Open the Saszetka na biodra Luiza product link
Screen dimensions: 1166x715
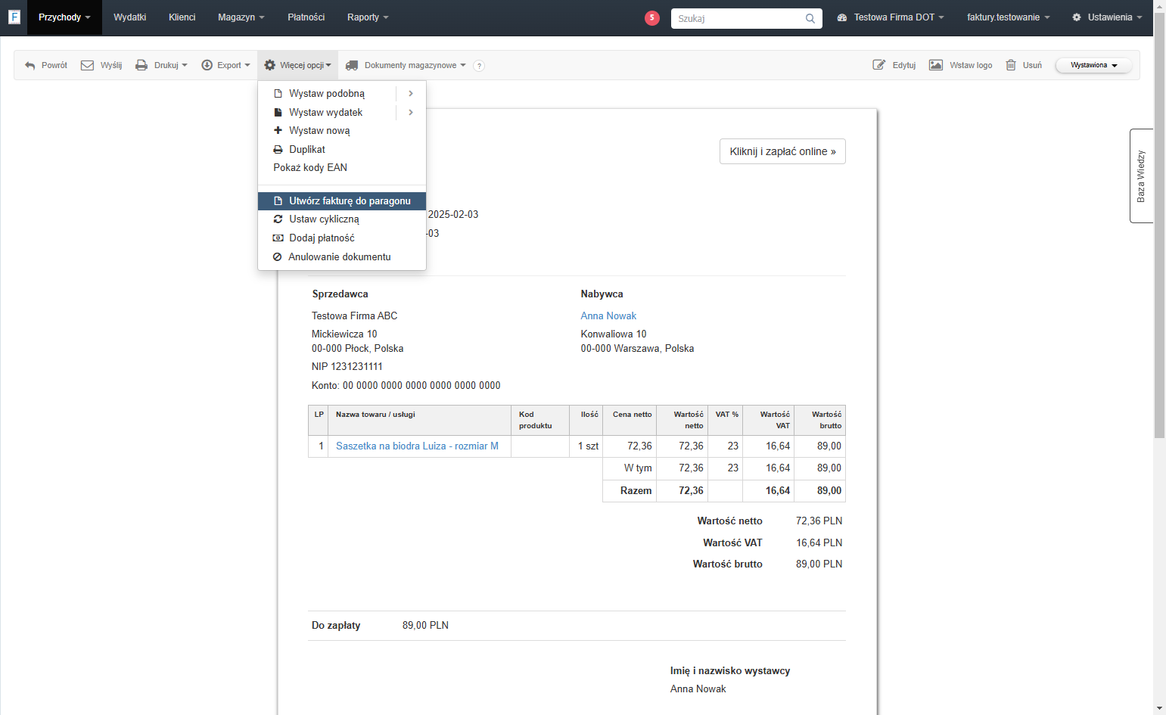tap(417, 446)
